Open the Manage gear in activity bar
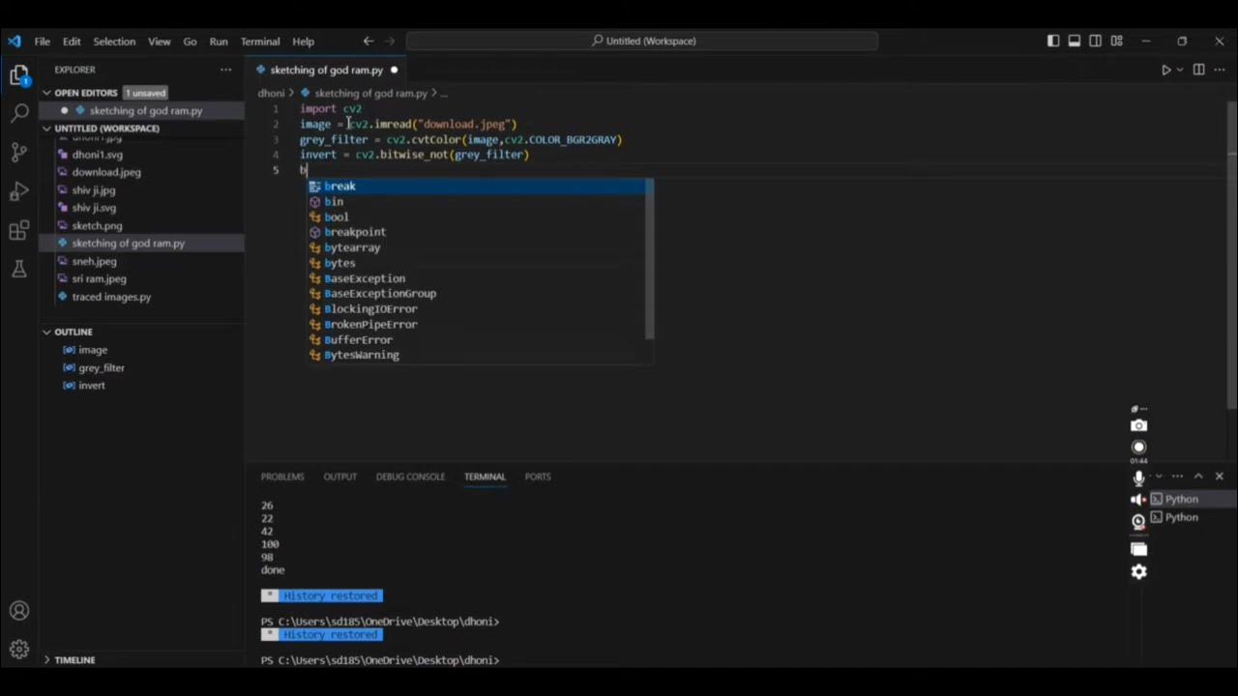The image size is (1238, 696). point(19,650)
